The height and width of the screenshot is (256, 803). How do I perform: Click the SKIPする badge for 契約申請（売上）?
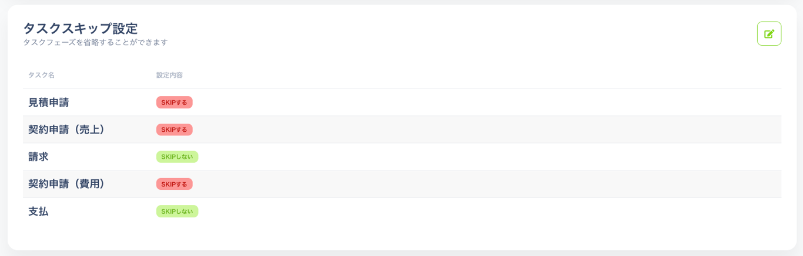click(174, 129)
